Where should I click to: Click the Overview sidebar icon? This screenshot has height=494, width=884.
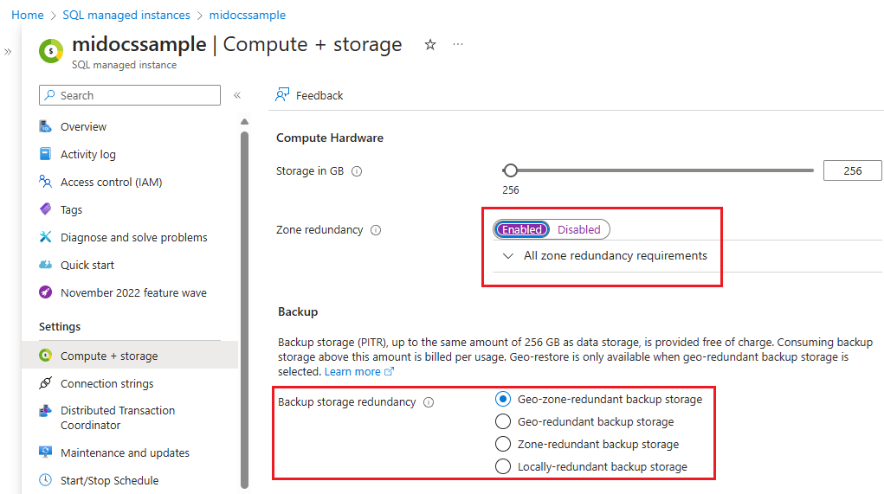[x=46, y=126]
